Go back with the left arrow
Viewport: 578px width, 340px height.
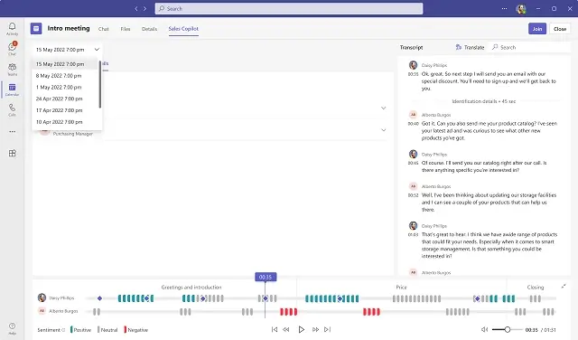136,8
